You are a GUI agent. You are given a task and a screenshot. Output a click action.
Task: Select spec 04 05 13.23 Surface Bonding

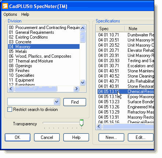126,102
